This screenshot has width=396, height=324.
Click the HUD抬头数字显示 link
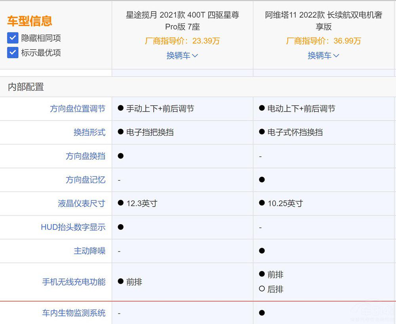(74, 227)
